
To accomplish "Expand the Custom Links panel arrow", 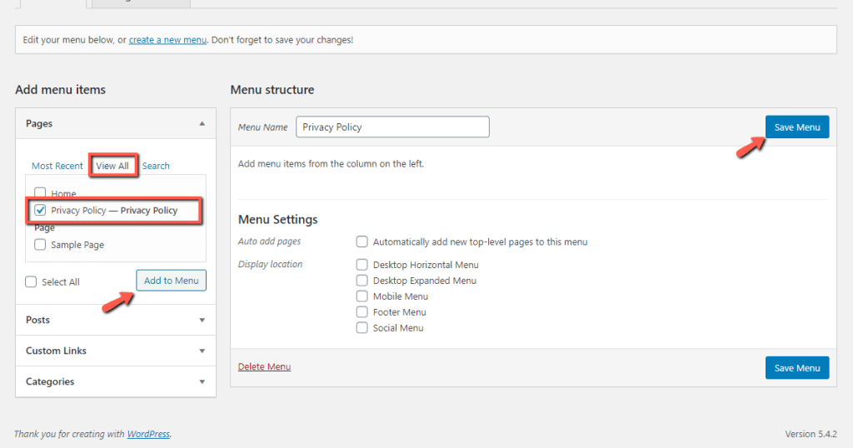I will [x=202, y=351].
